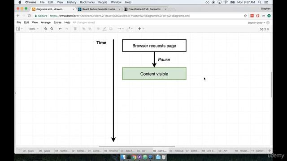Switch to React Redux Example browser tab
This screenshot has height=161, width=287.
(x=99, y=9)
